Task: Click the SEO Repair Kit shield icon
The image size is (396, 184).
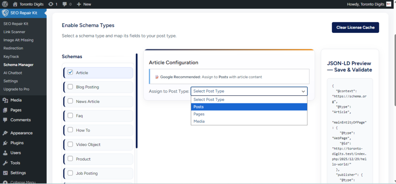Action: (x=5, y=13)
